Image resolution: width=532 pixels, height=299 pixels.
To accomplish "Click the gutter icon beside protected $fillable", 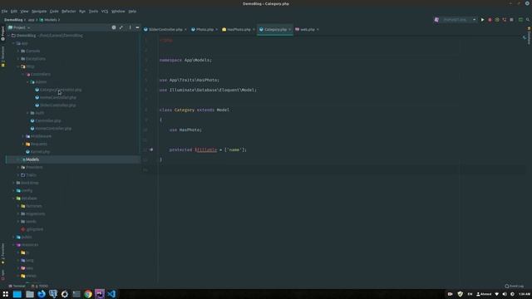I will [151, 149].
